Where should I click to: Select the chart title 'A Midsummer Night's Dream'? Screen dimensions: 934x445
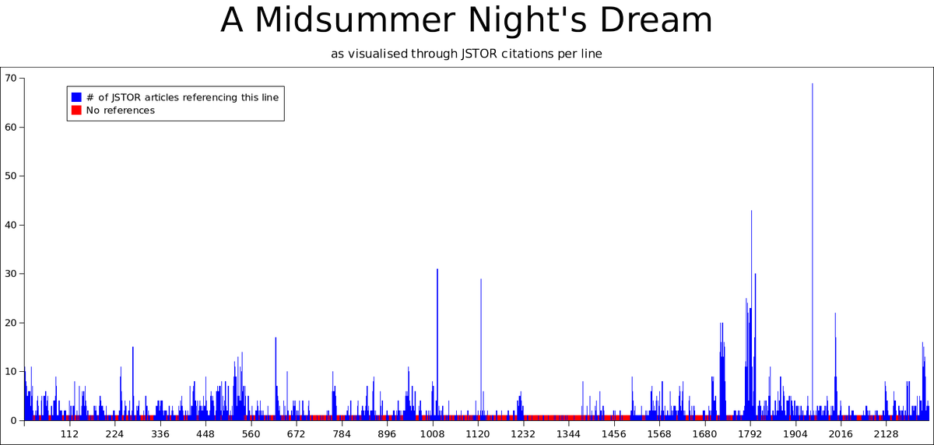tap(466, 20)
